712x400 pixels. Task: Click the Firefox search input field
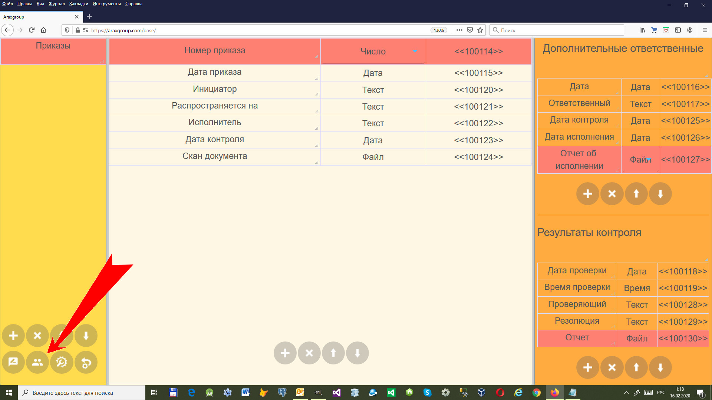click(x=556, y=30)
